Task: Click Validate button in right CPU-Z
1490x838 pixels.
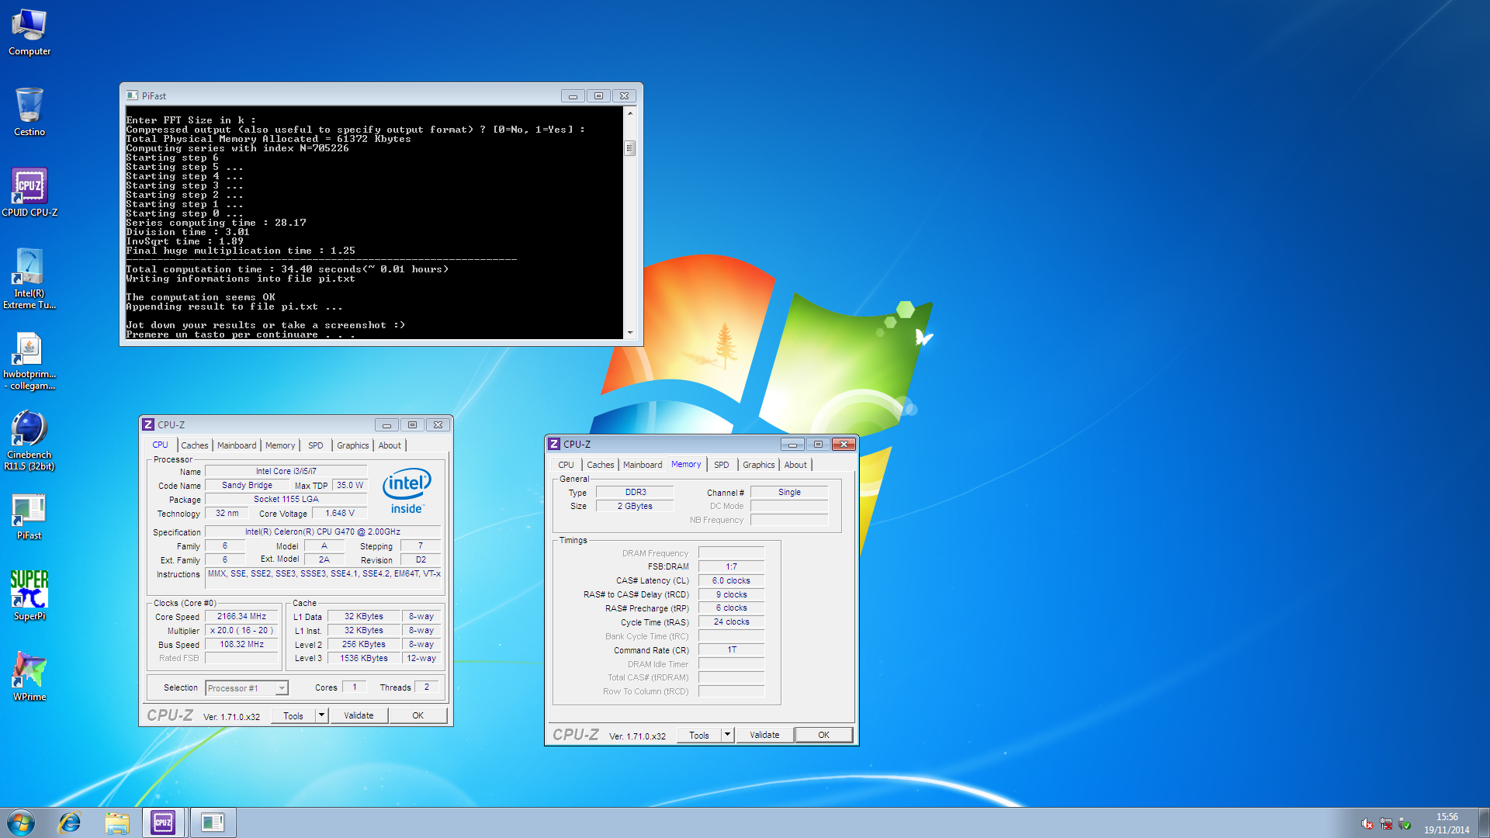Action: pyautogui.click(x=764, y=735)
